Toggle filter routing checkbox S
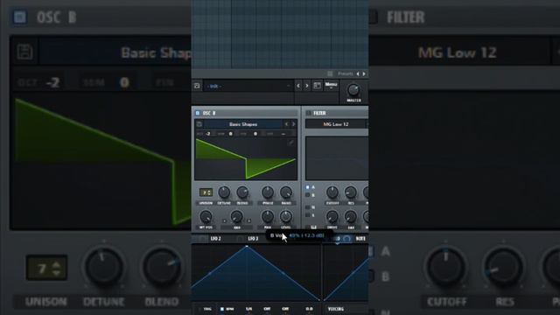The width and height of the screenshot is (560, 315). 307,215
